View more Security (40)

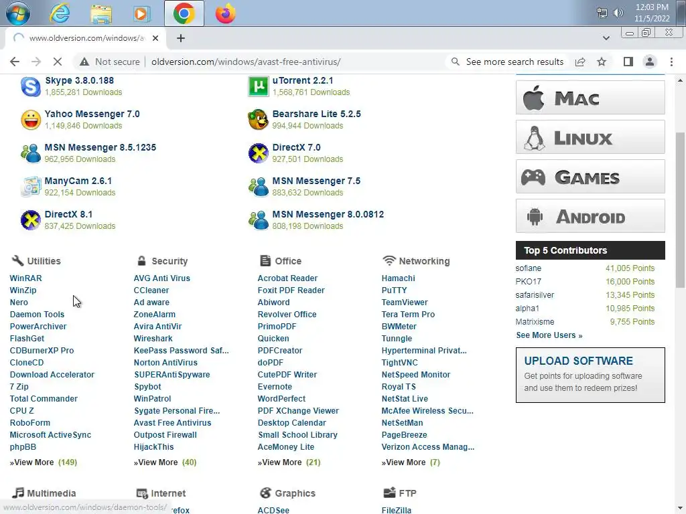165,462
